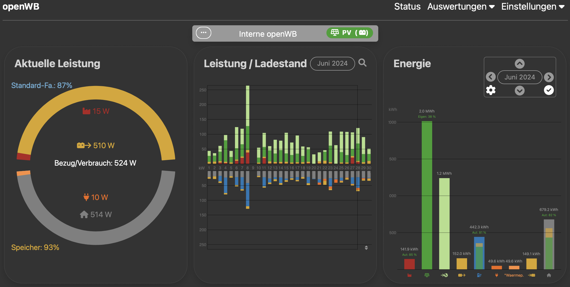The width and height of the screenshot is (570, 287).
Task: Open the three-dots menu beside Interne openWB
Action: 203,33
